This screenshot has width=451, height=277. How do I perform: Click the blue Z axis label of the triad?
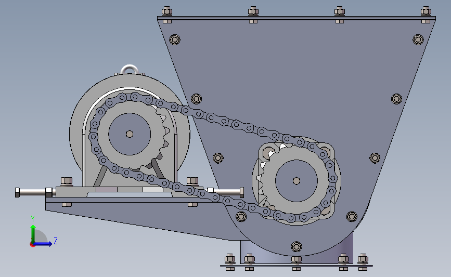[56, 241]
